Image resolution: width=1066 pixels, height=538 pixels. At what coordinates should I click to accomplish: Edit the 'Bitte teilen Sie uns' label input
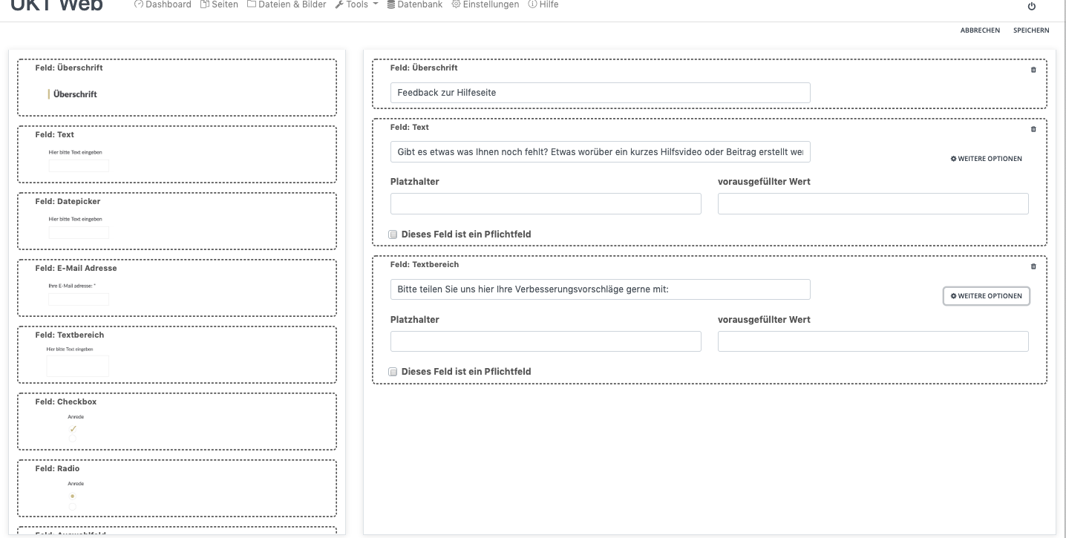click(601, 289)
